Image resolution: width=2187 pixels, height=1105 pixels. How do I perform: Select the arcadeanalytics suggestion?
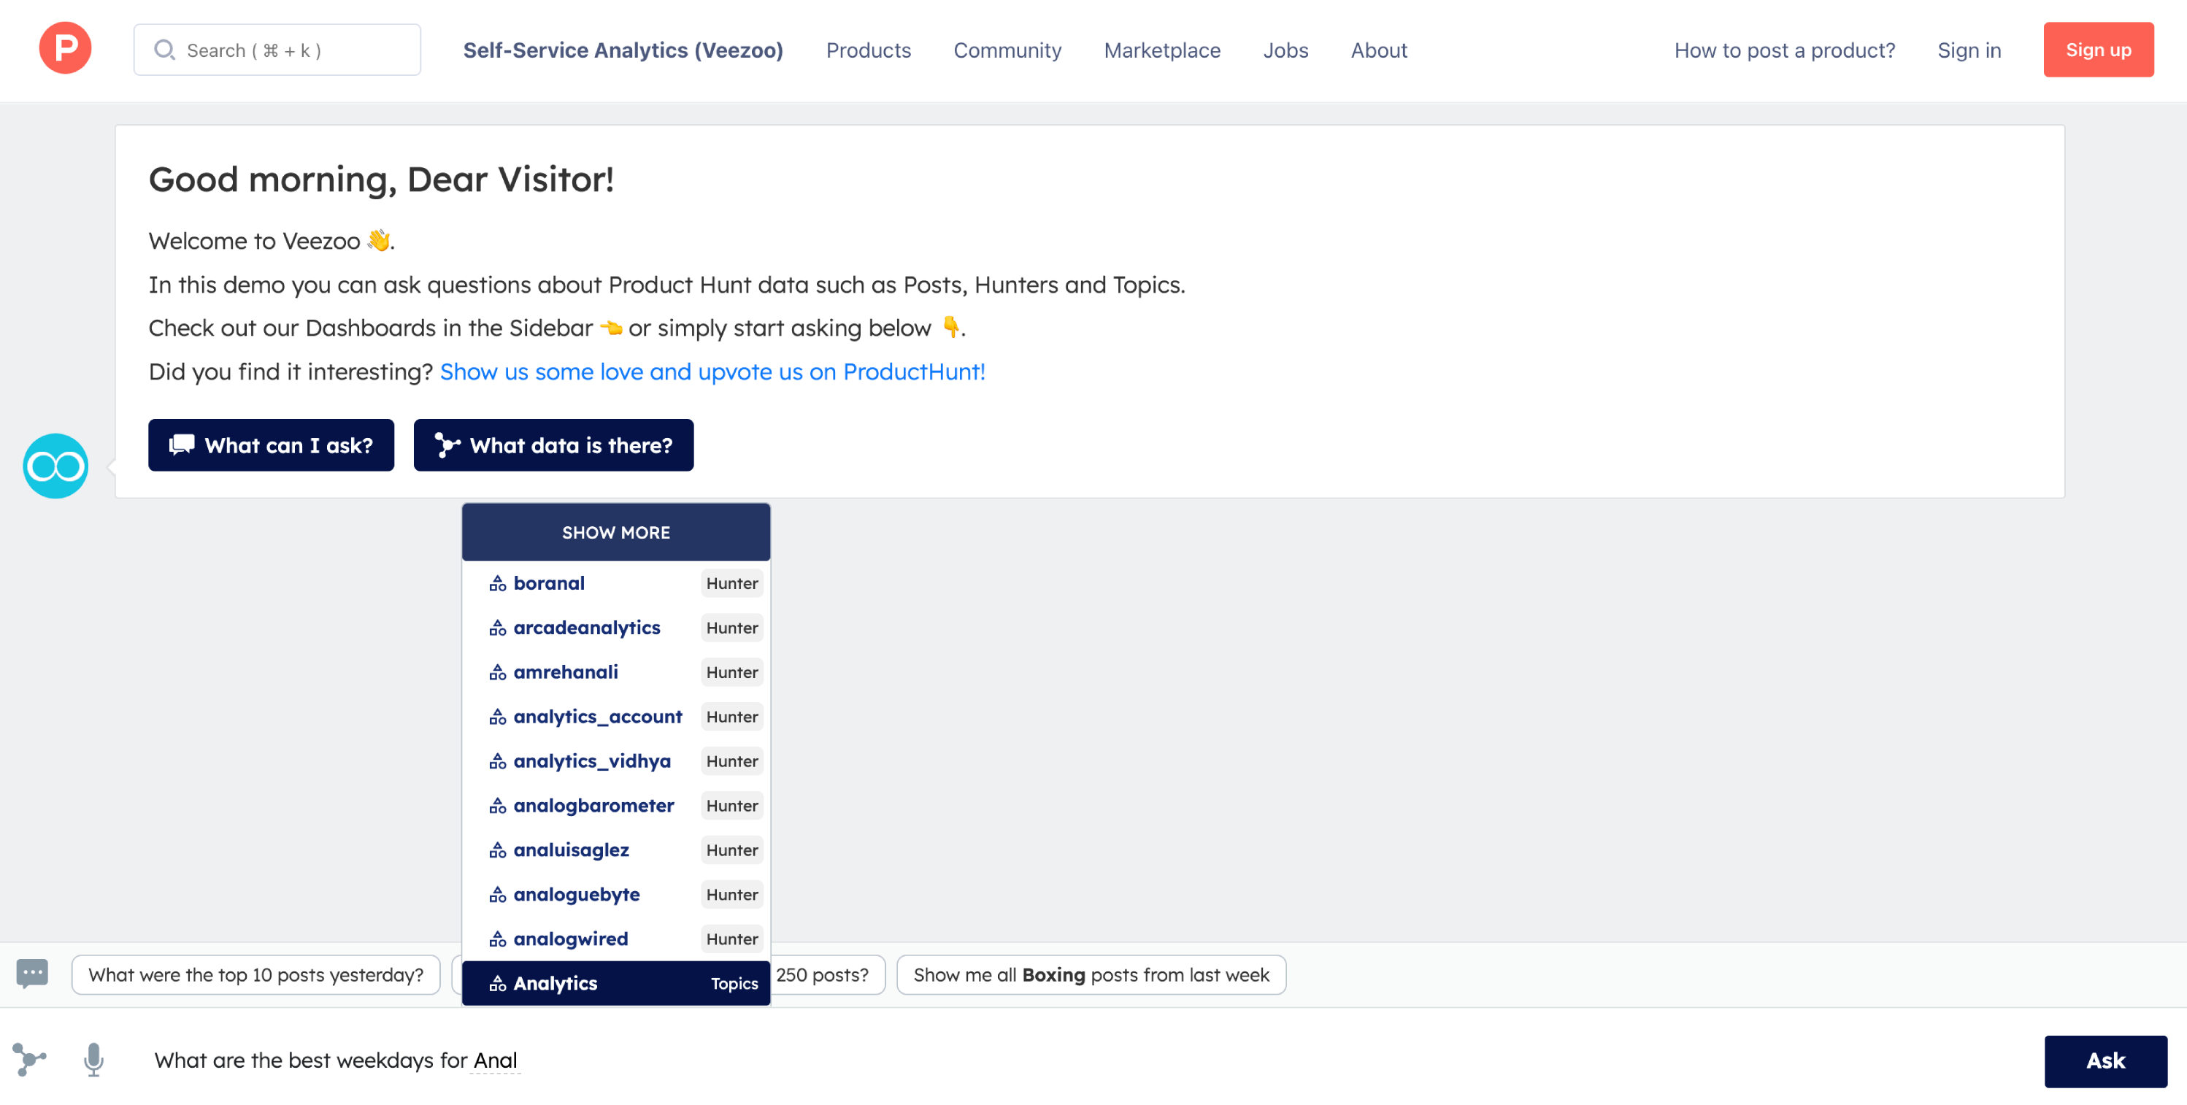[616, 628]
